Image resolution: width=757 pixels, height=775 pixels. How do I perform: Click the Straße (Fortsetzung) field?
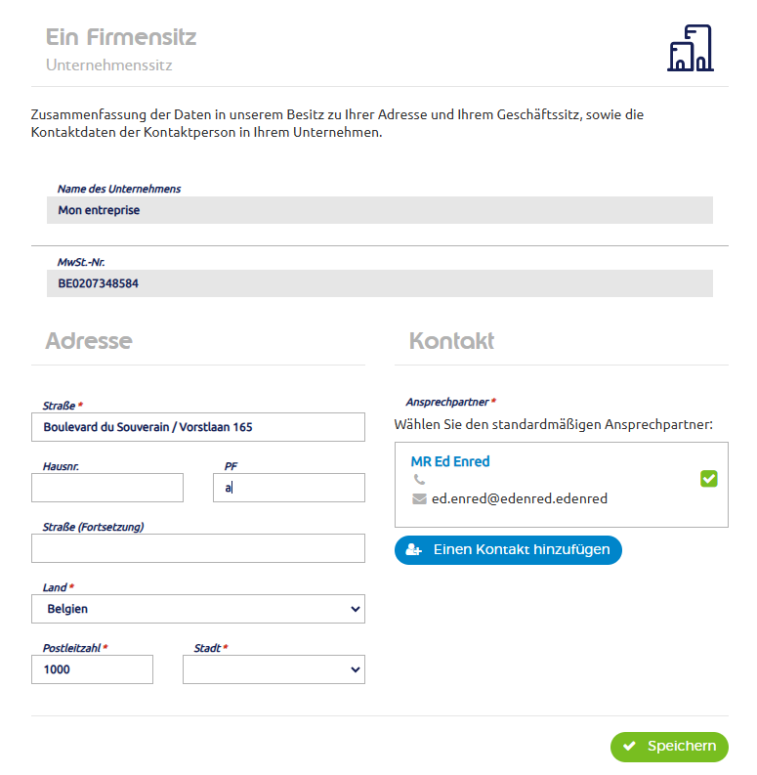pyautogui.click(x=198, y=548)
